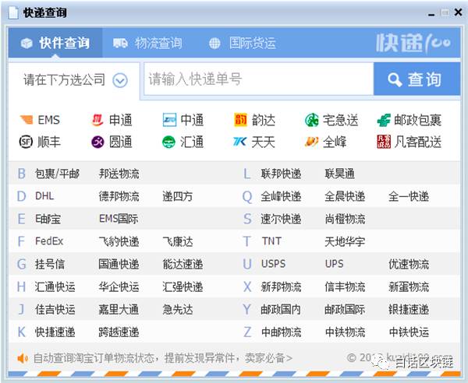This screenshot has width=468, height=383.
Task: Choose DHL from the company list
Action: [44, 196]
